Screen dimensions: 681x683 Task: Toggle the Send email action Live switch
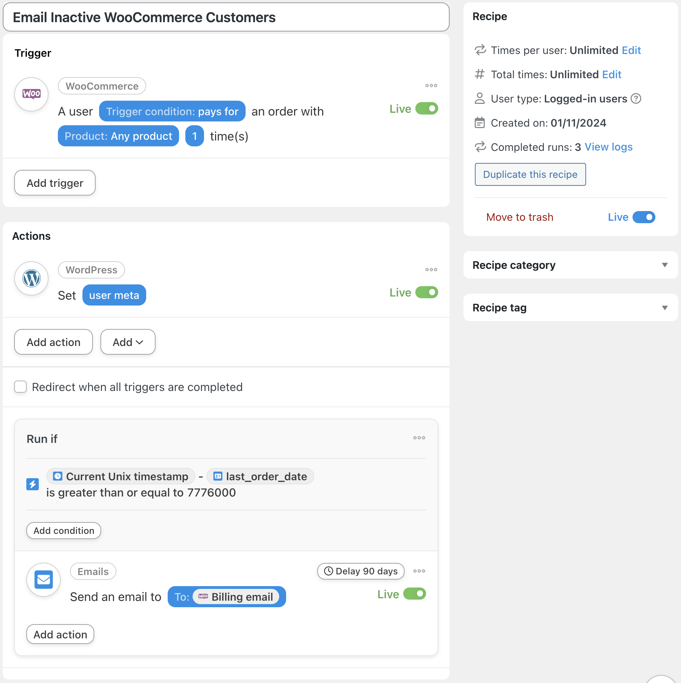coord(415,594)
